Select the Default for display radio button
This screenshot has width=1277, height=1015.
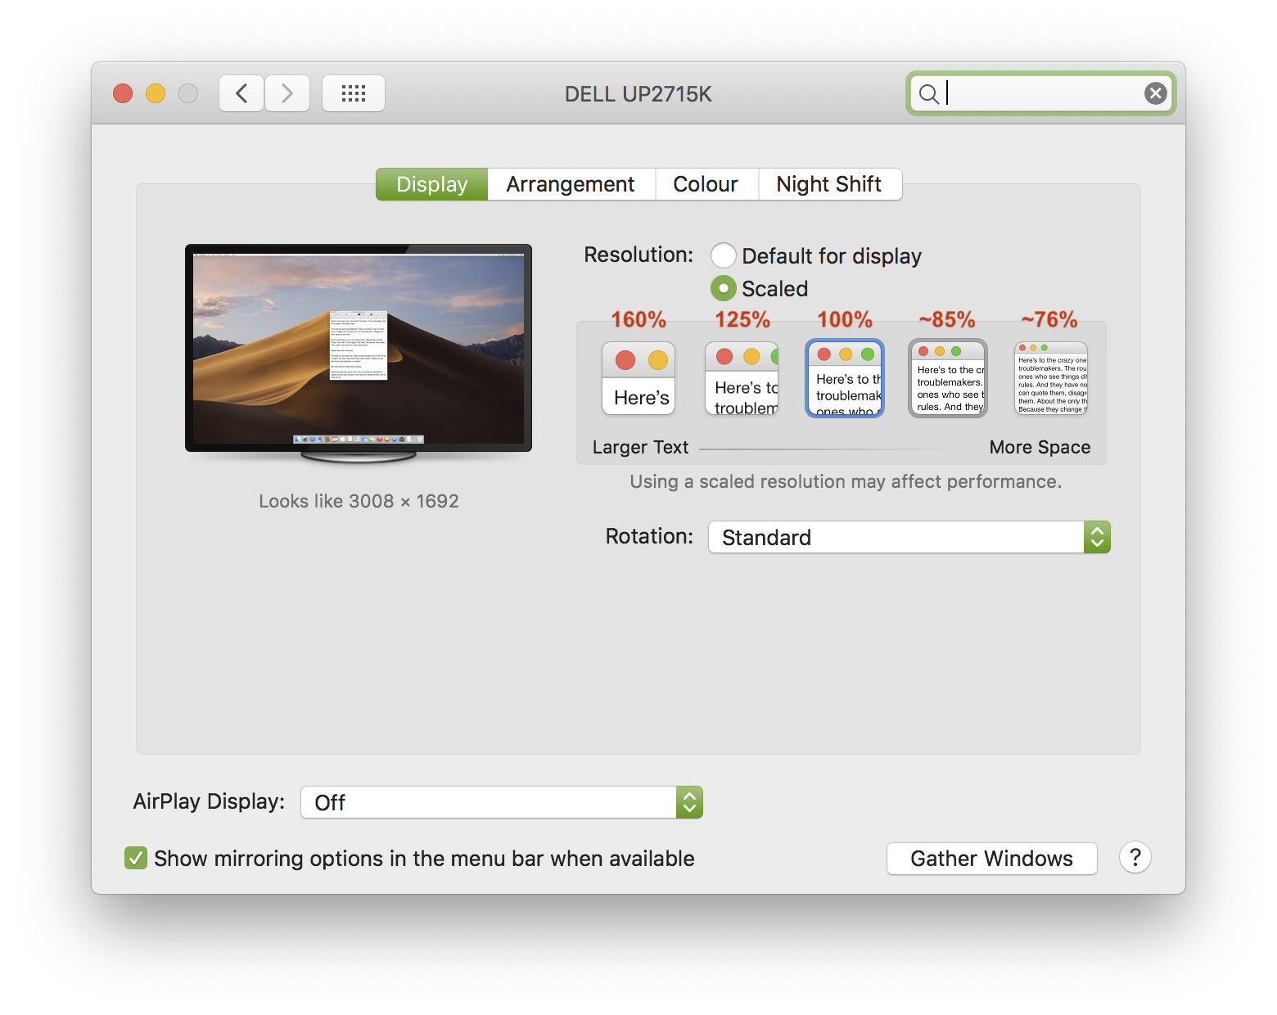(723, 255)
